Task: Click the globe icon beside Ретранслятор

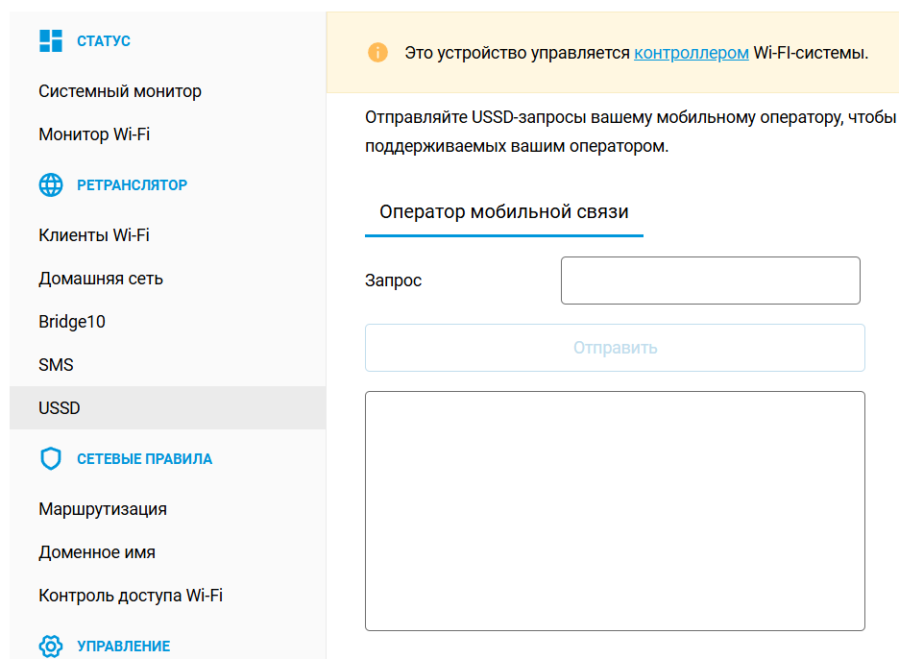Action: (50, 184)
